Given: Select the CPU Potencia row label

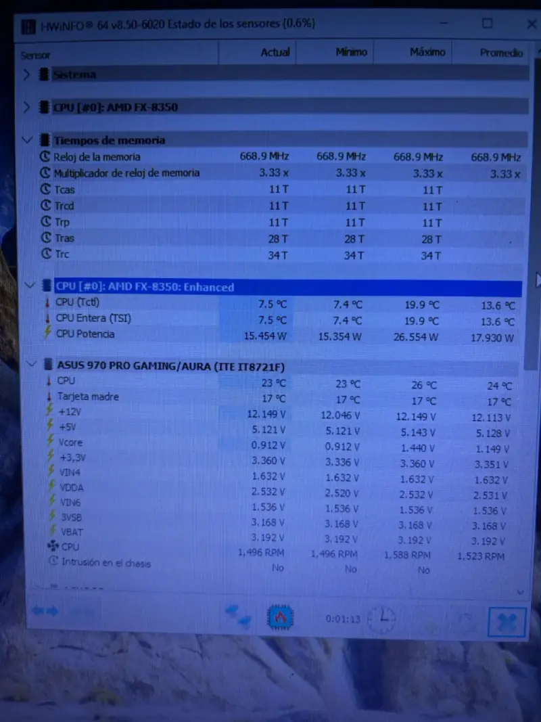Looking at the screenshot, I should (85, 334).
